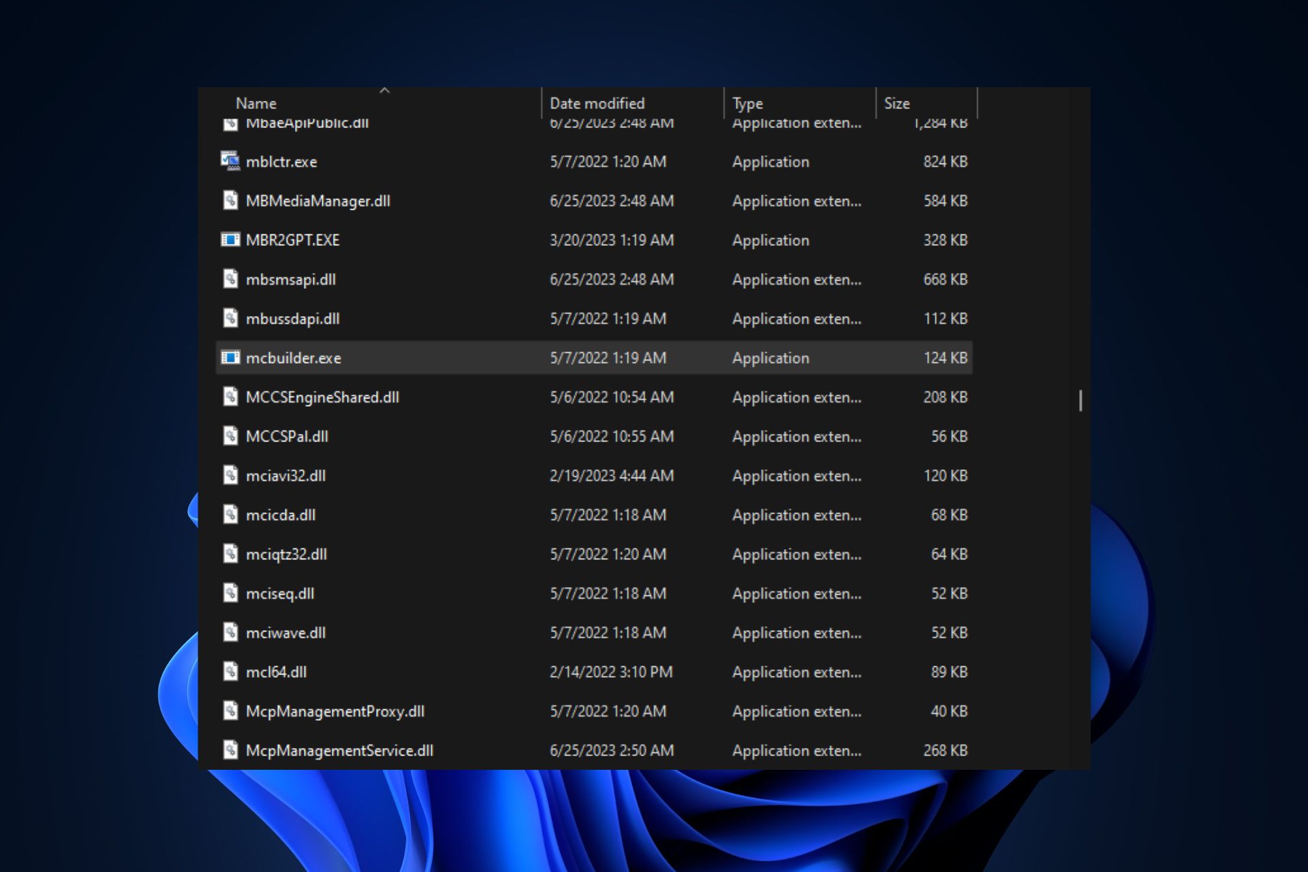Click the 56 KB size of MCCSPal.dll
The height and width of the screenshot is (872, 1308).
coord(949,437)
